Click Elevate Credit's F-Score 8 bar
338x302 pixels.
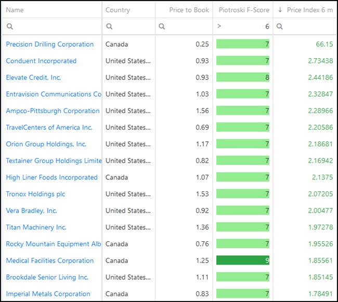(243, 77)
